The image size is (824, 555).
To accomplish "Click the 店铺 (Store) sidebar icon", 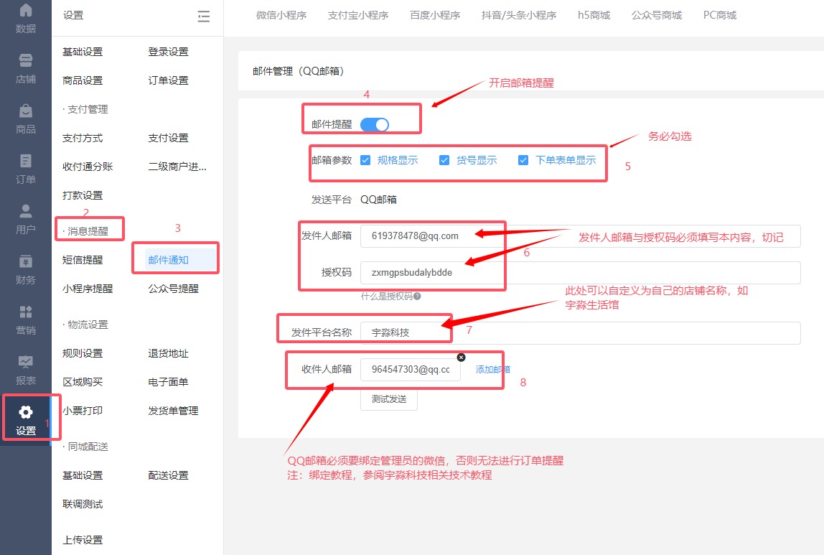I will [x=26, y=68].
